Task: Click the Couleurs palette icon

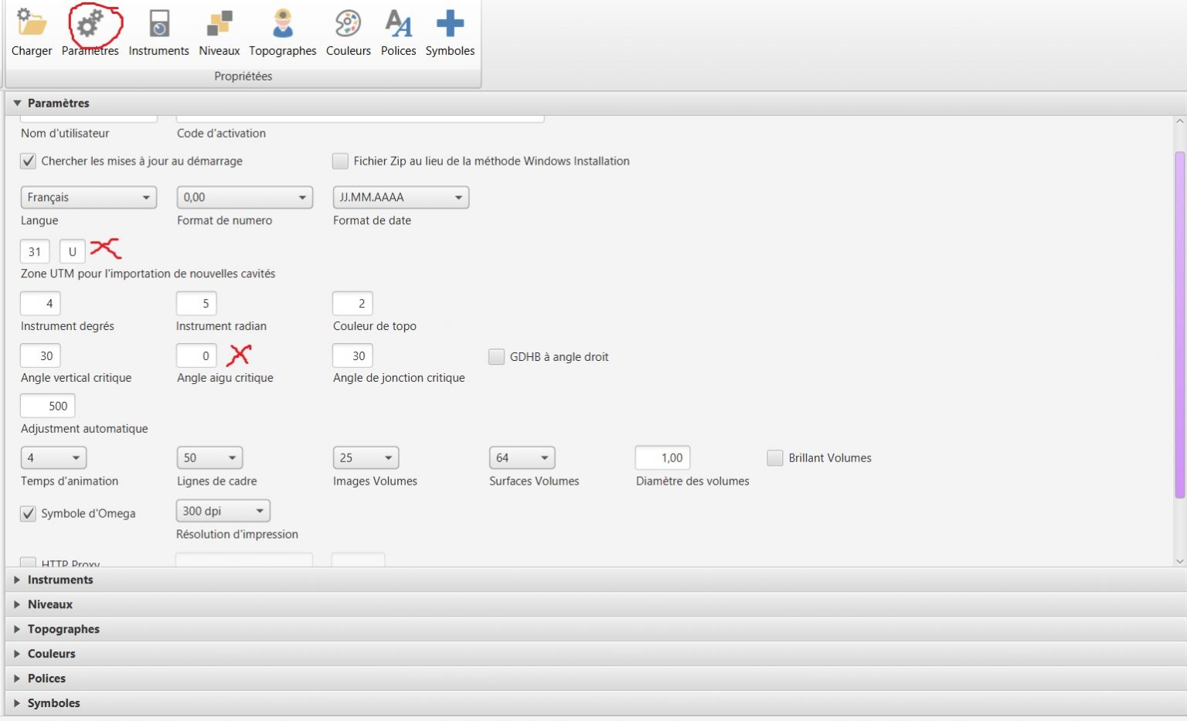Action: click(348, 25)
